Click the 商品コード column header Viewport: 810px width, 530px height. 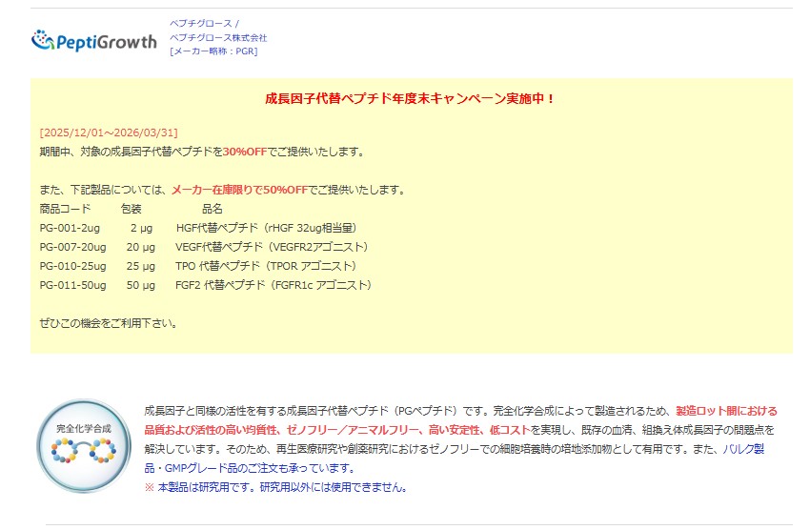click(x=65, y=209)
